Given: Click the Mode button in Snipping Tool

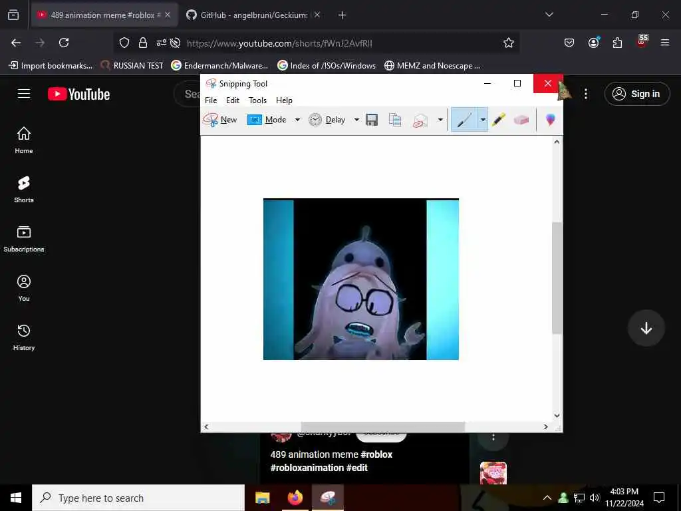Looking at the screenshot, I should 267,120.
